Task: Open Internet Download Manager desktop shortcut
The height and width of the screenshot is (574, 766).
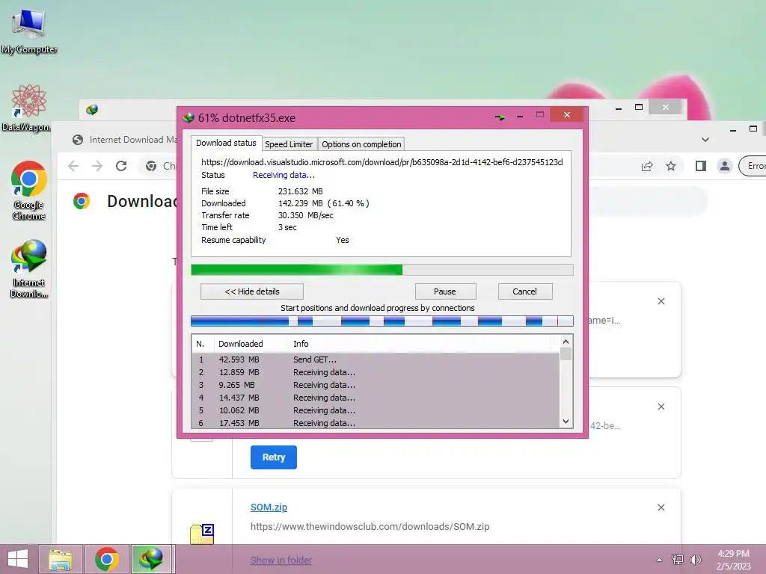Action: [x=29, y=268]
